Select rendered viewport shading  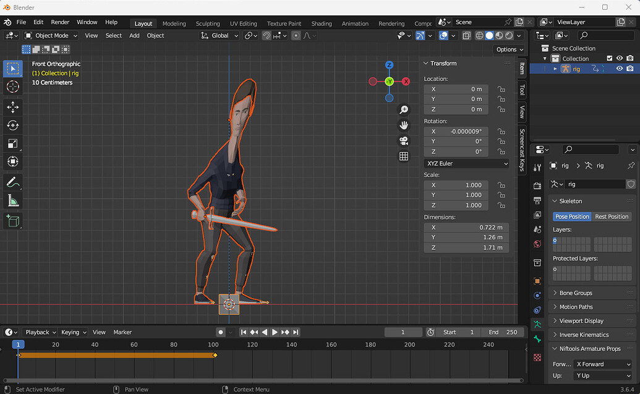point(509,35)
